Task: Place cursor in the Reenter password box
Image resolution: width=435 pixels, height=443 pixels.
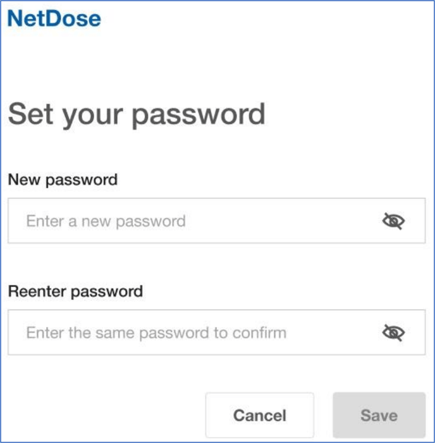Action: coord(216,332)
